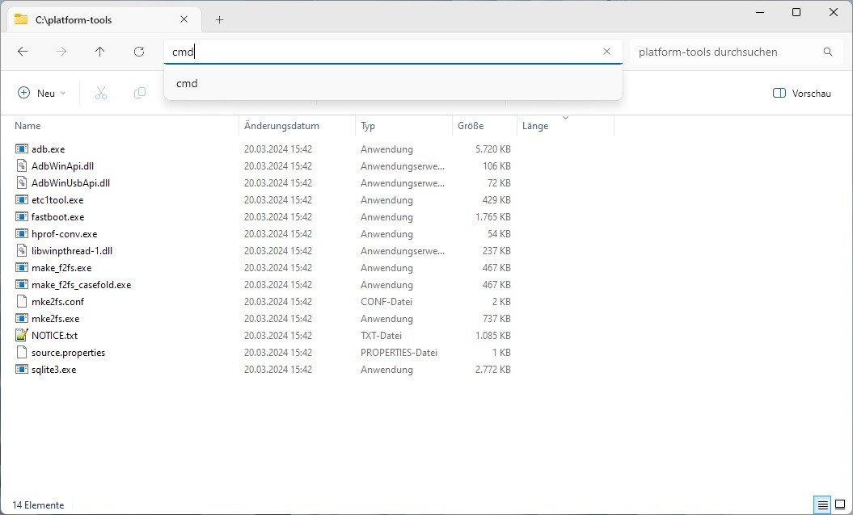The image size is (853, 515).
Task: Clear the address bar with X
Action: 606,52
